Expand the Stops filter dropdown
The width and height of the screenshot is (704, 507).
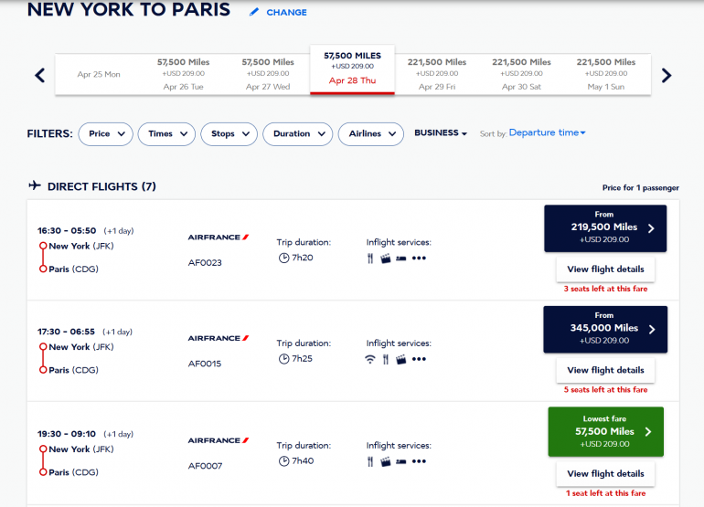229,134
